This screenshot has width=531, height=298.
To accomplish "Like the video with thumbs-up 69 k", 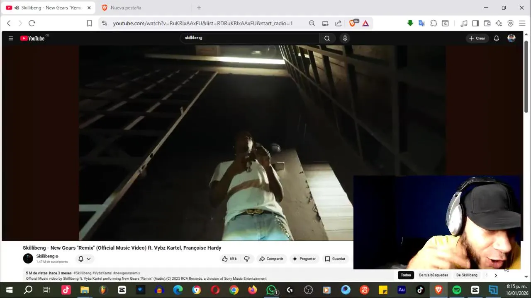I will point(229,259).
